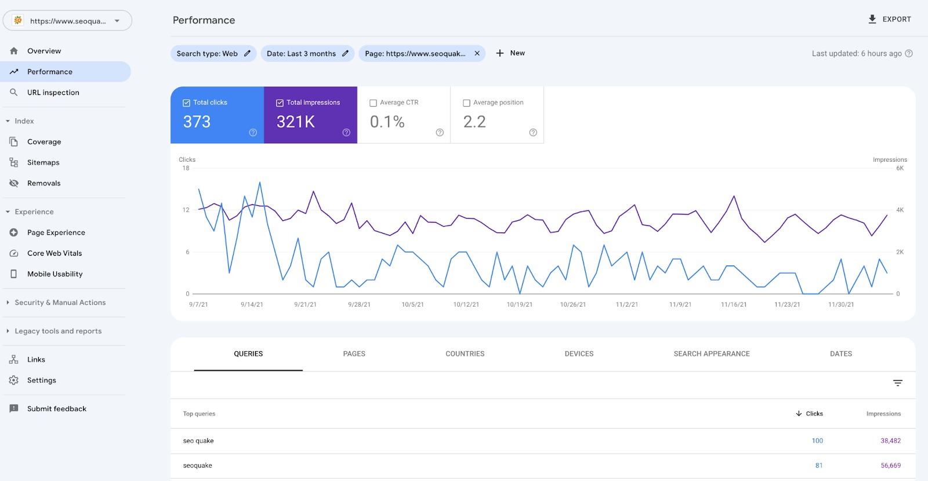Expand Security & Manual Actions section

point(8,303)
